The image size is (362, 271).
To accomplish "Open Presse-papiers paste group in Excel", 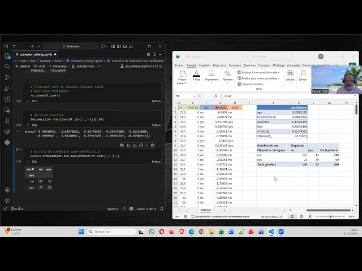I will coord(182,78).
